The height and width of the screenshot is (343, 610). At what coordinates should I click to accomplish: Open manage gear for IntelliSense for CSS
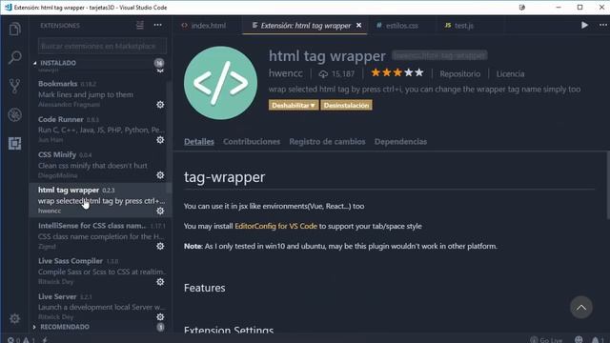pos(160,246)
